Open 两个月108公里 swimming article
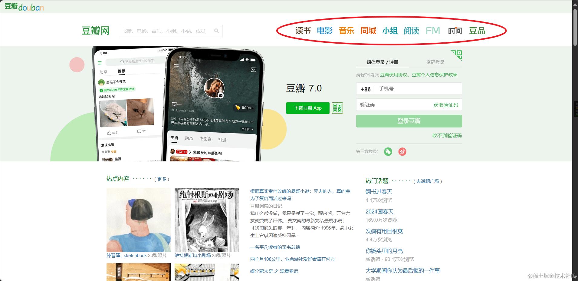The image size is (578, 281). [293, 259]
